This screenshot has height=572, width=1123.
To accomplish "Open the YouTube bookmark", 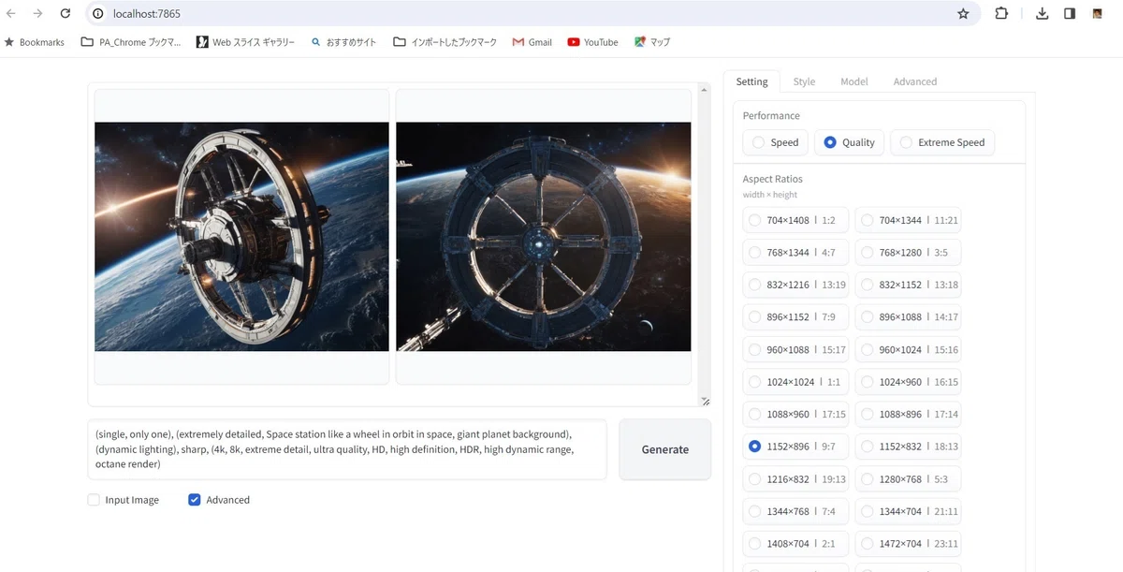I will point(592,42).
